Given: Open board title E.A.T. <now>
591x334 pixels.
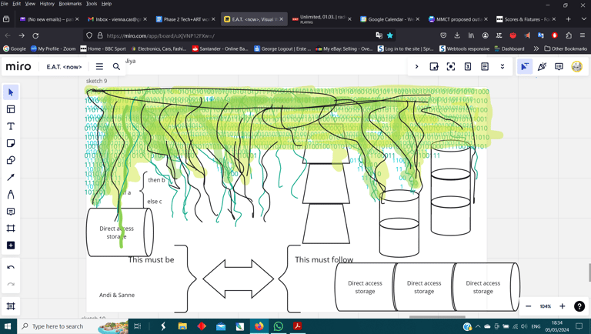Looking at the screenshot, I should pos(64,67).
